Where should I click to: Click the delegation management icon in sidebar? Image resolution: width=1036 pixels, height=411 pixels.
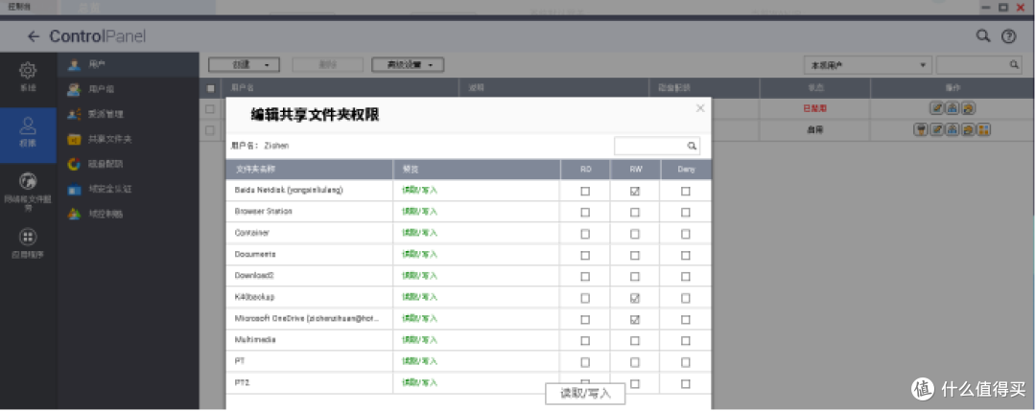75,114
